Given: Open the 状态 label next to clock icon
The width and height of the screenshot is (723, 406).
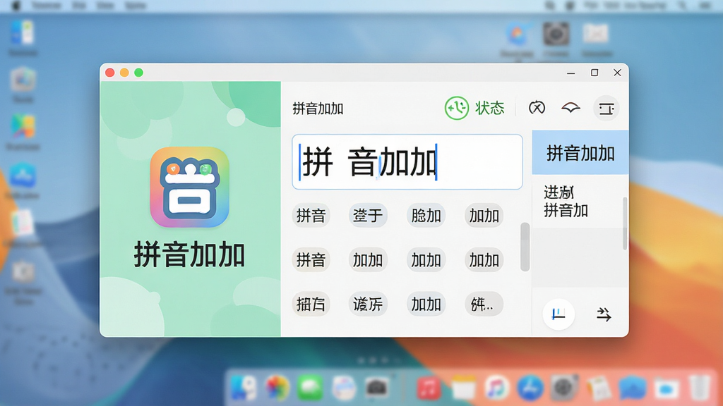Looking at the screenshot, I should (490, 108).
